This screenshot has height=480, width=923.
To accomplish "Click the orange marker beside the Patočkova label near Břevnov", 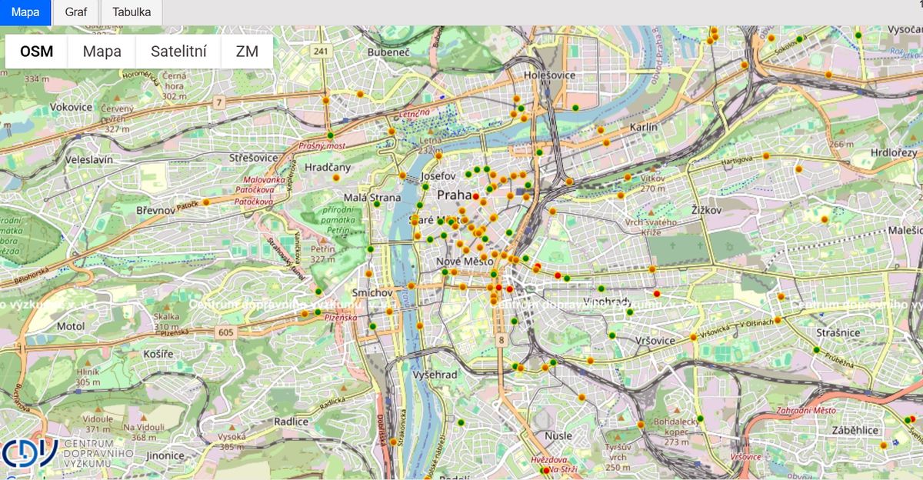I will pyautogui.click(x=207, y=202).
